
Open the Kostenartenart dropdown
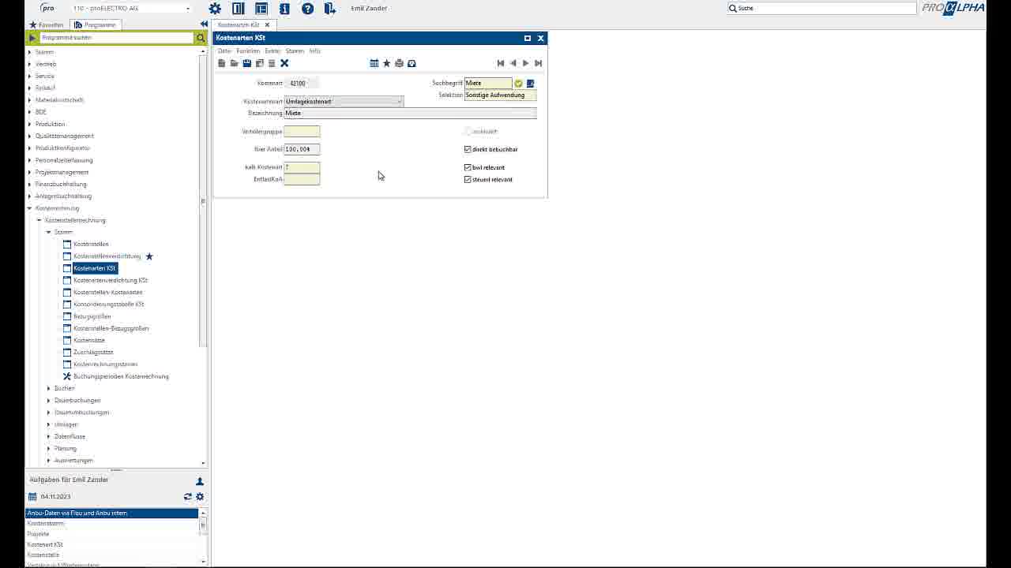click(399, 101)
